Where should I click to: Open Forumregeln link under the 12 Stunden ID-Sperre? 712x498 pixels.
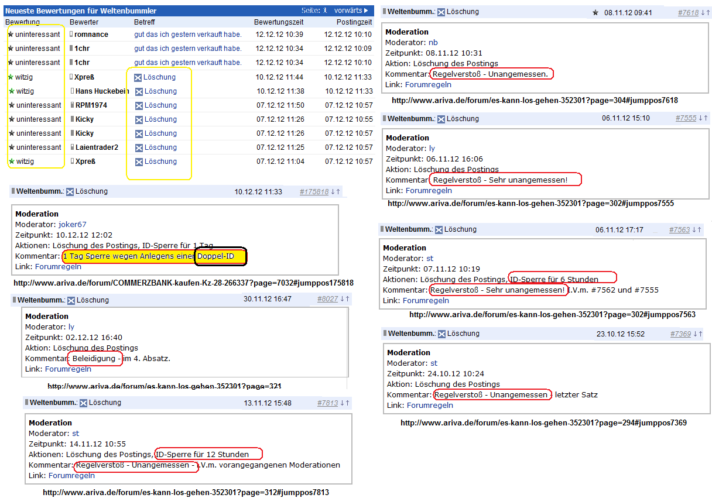[71, 476]
